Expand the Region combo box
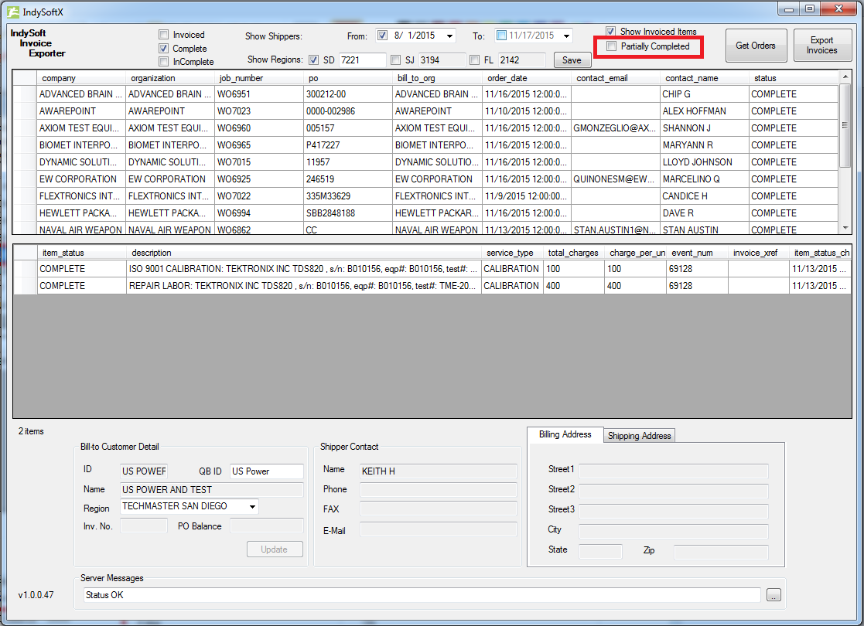 pyautogui.click(x=252, y=507)
